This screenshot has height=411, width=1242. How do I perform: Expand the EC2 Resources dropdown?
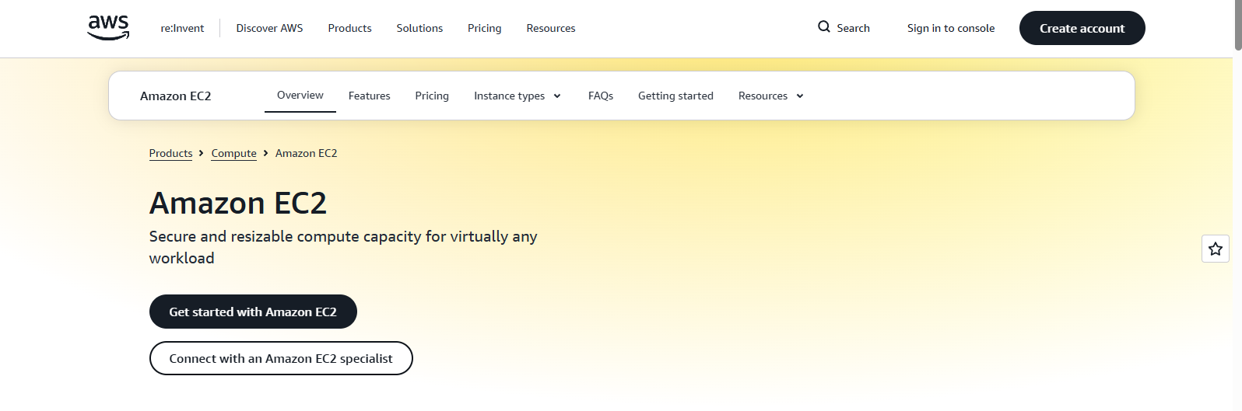770,96
